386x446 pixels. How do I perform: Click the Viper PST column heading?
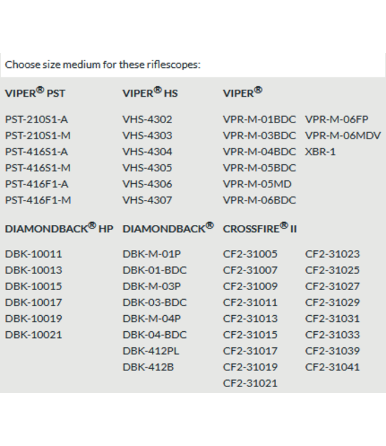[35, 93]
